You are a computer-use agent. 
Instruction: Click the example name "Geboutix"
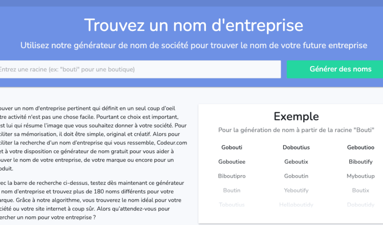click(x=296, y=162)
